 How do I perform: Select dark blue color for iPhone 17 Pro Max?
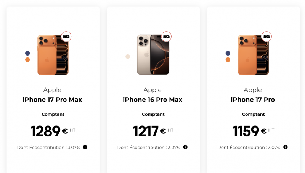27,53
